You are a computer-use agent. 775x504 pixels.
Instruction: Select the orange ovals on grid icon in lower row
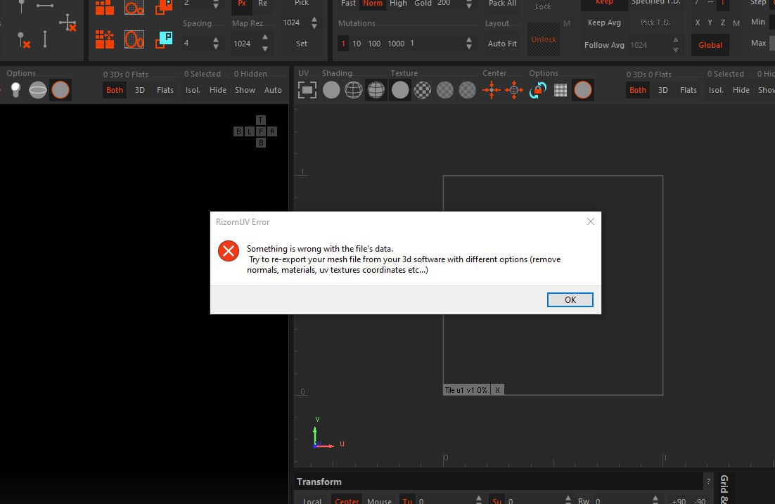coord(134,39)
